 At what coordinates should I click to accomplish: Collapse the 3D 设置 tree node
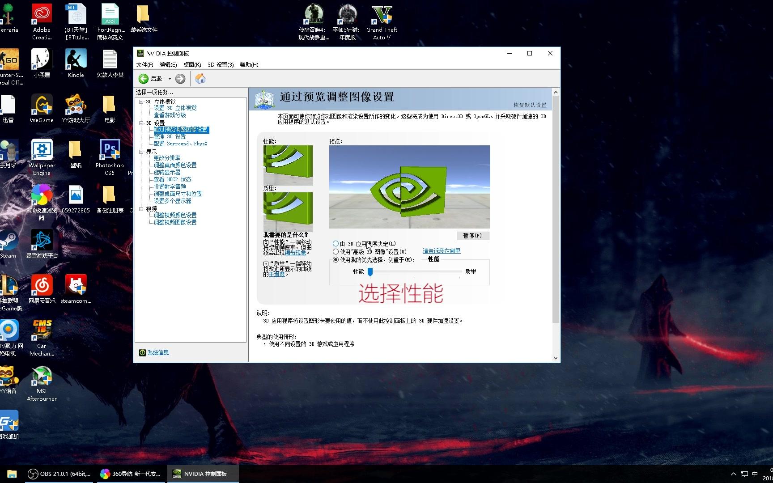(141, 123)
